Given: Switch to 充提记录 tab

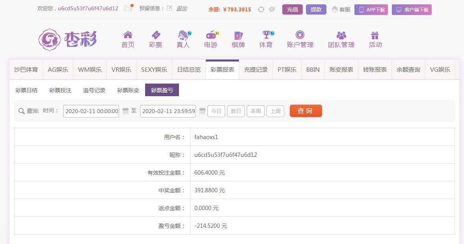Looking at the screenshot, I should tap(256, 69).
